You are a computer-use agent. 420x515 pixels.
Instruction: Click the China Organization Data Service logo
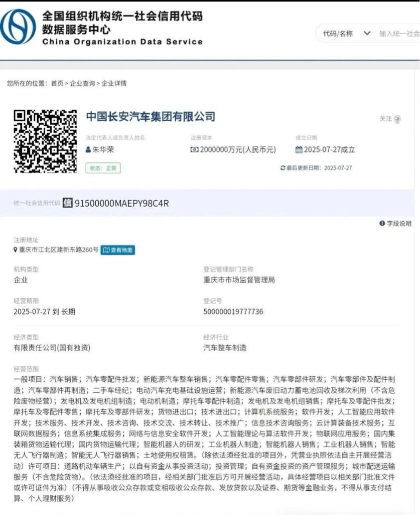(18, 27)
